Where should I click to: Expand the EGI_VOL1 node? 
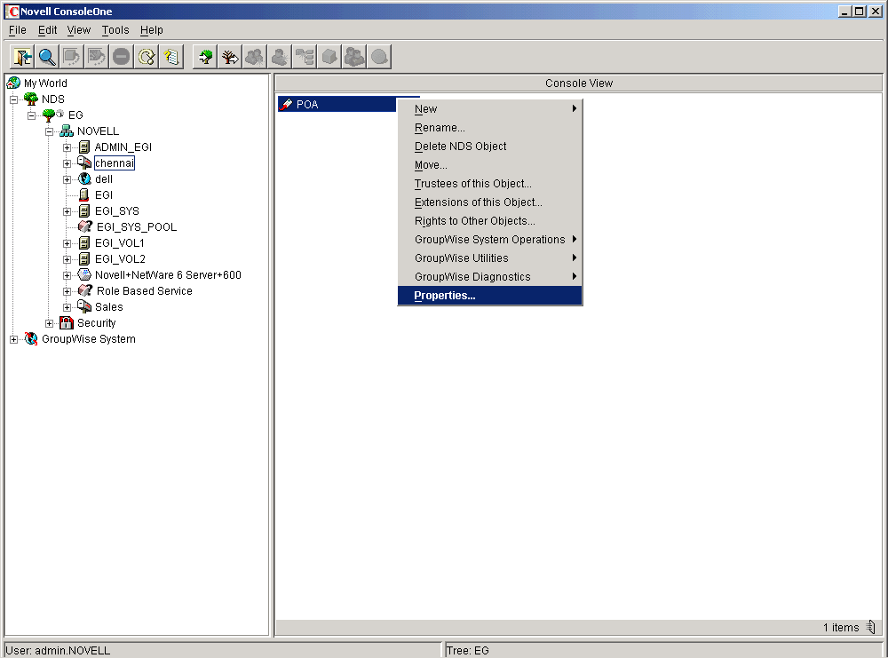pos(67,243)
